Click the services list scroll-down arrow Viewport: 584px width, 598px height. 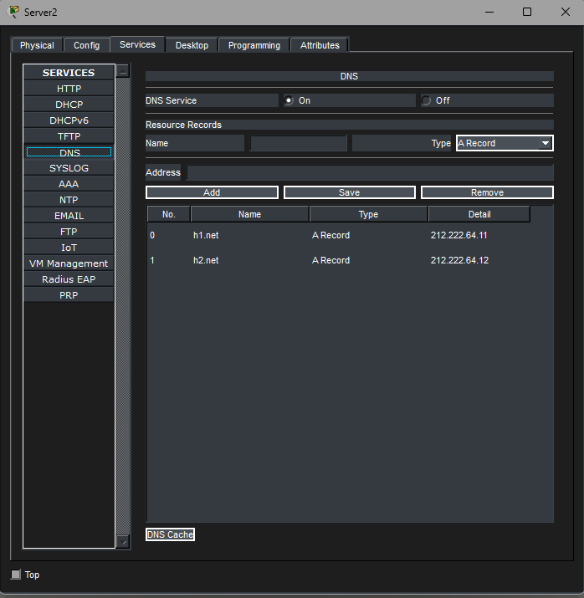pos(123,542)
